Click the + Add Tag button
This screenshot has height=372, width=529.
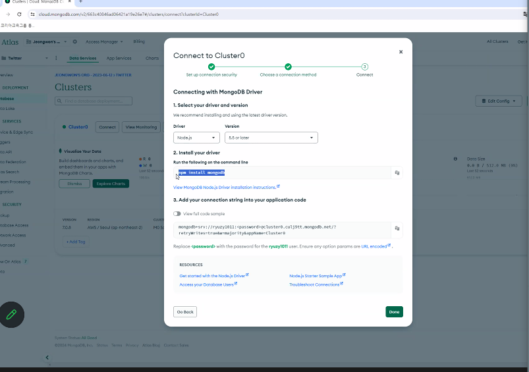coord(76,242)
